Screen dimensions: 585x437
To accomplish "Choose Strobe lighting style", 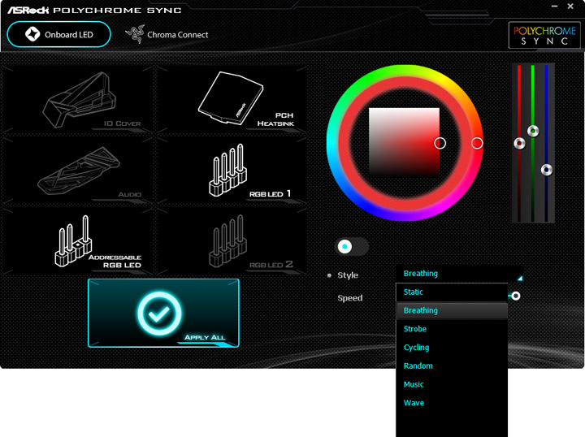I will 452,329.
